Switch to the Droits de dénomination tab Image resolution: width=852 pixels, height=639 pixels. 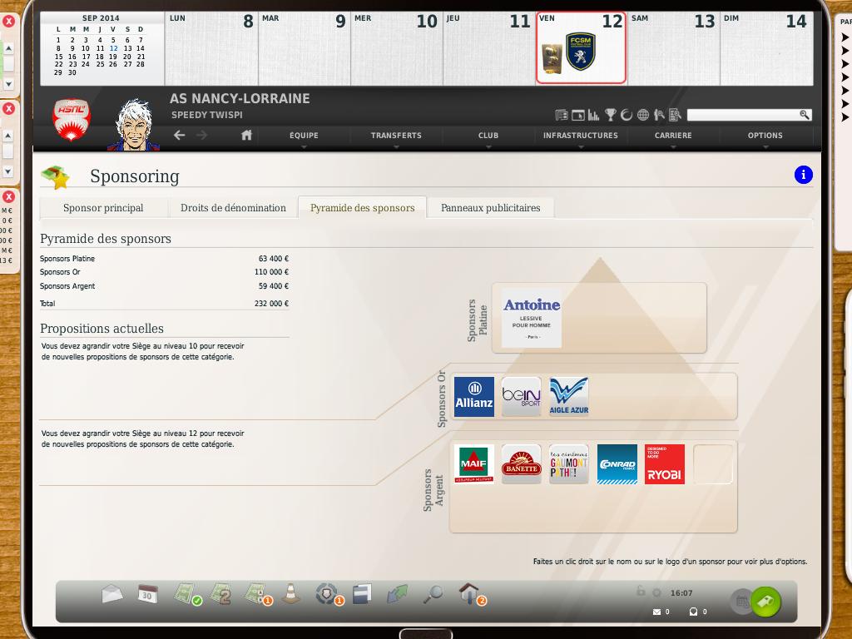pos(233,207)
